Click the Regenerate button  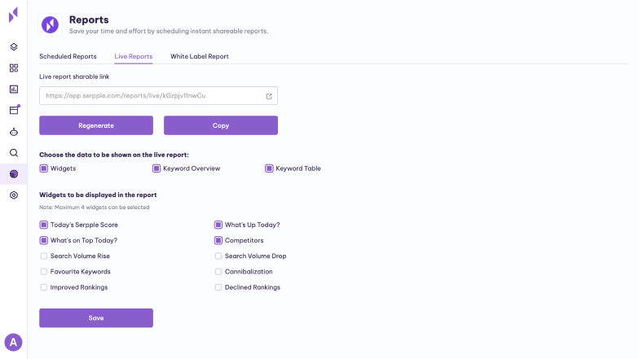96,125
